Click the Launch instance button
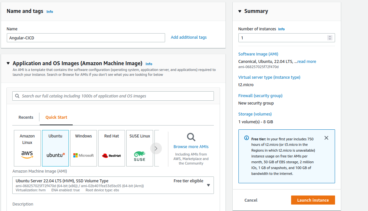The height and width of the screenshot is (211, 368). pyautogui.click(x=312, y=200)
